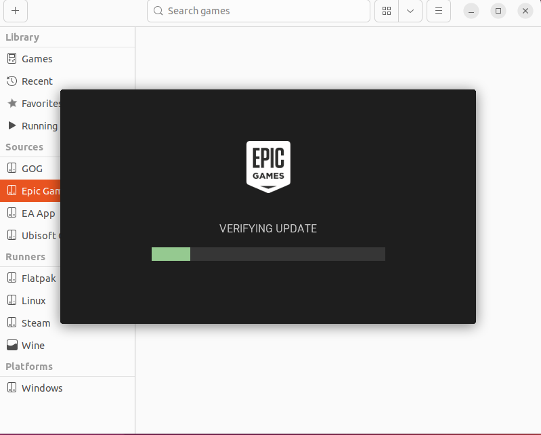
Task: Select Ubisoft source
Action: coord(30,236)
